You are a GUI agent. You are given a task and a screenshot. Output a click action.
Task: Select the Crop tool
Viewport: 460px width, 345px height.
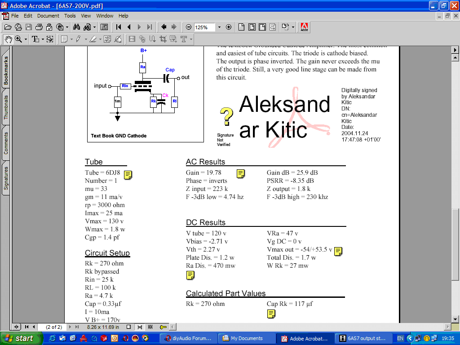point(163,39)
